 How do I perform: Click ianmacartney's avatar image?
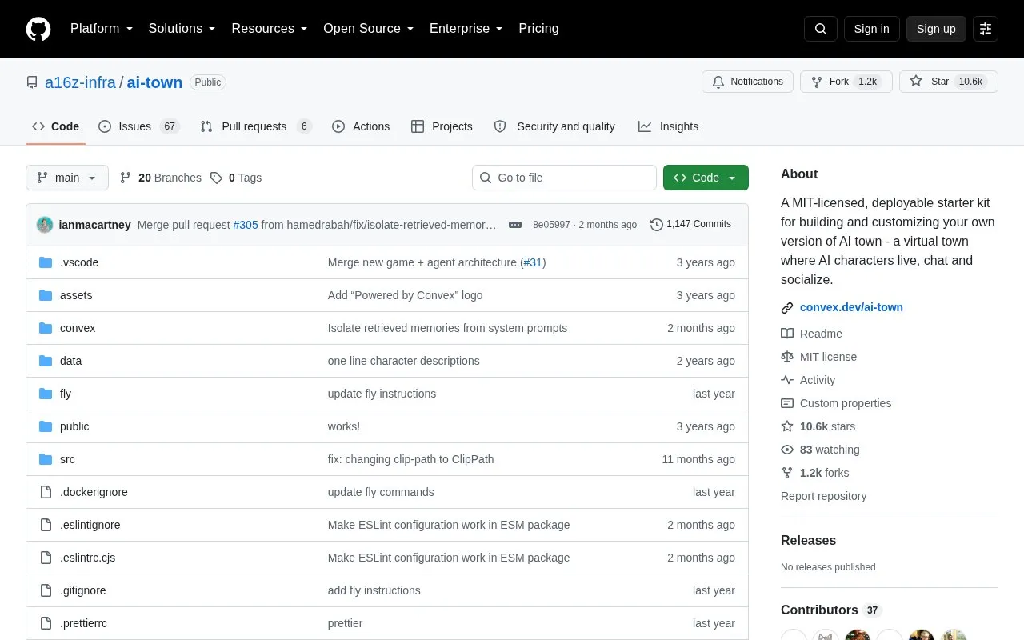(x=45, y=225)
